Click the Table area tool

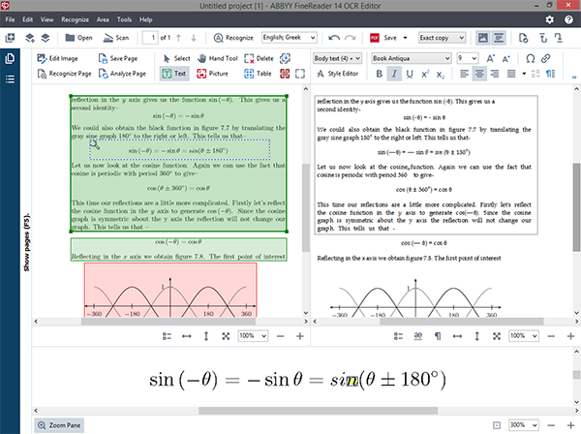tap(258, 73)
